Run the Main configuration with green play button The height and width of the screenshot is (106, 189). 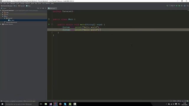coord(177,6)
